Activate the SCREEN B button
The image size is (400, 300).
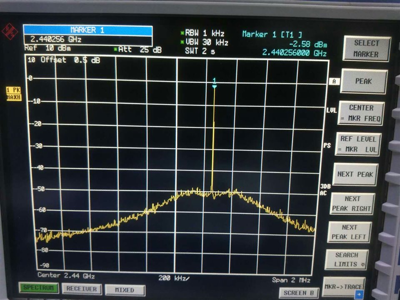pyautogui.click(x=299, y=293)
